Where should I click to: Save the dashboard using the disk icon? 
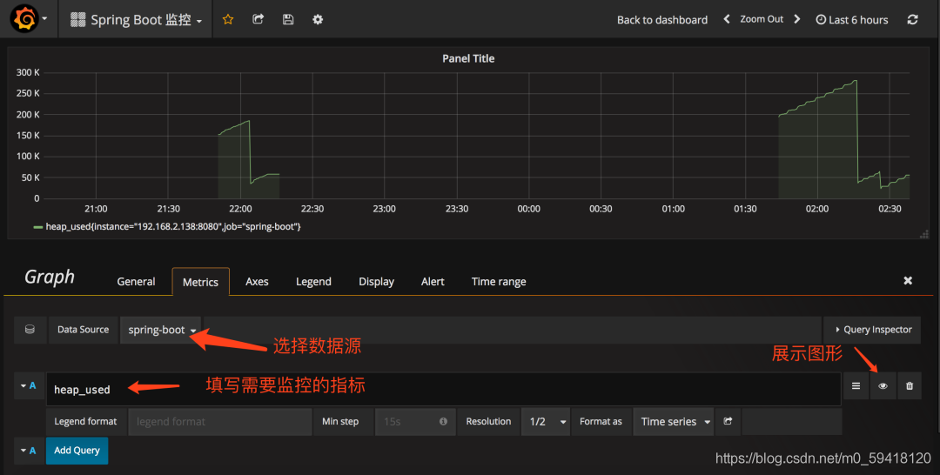point(288,19)
